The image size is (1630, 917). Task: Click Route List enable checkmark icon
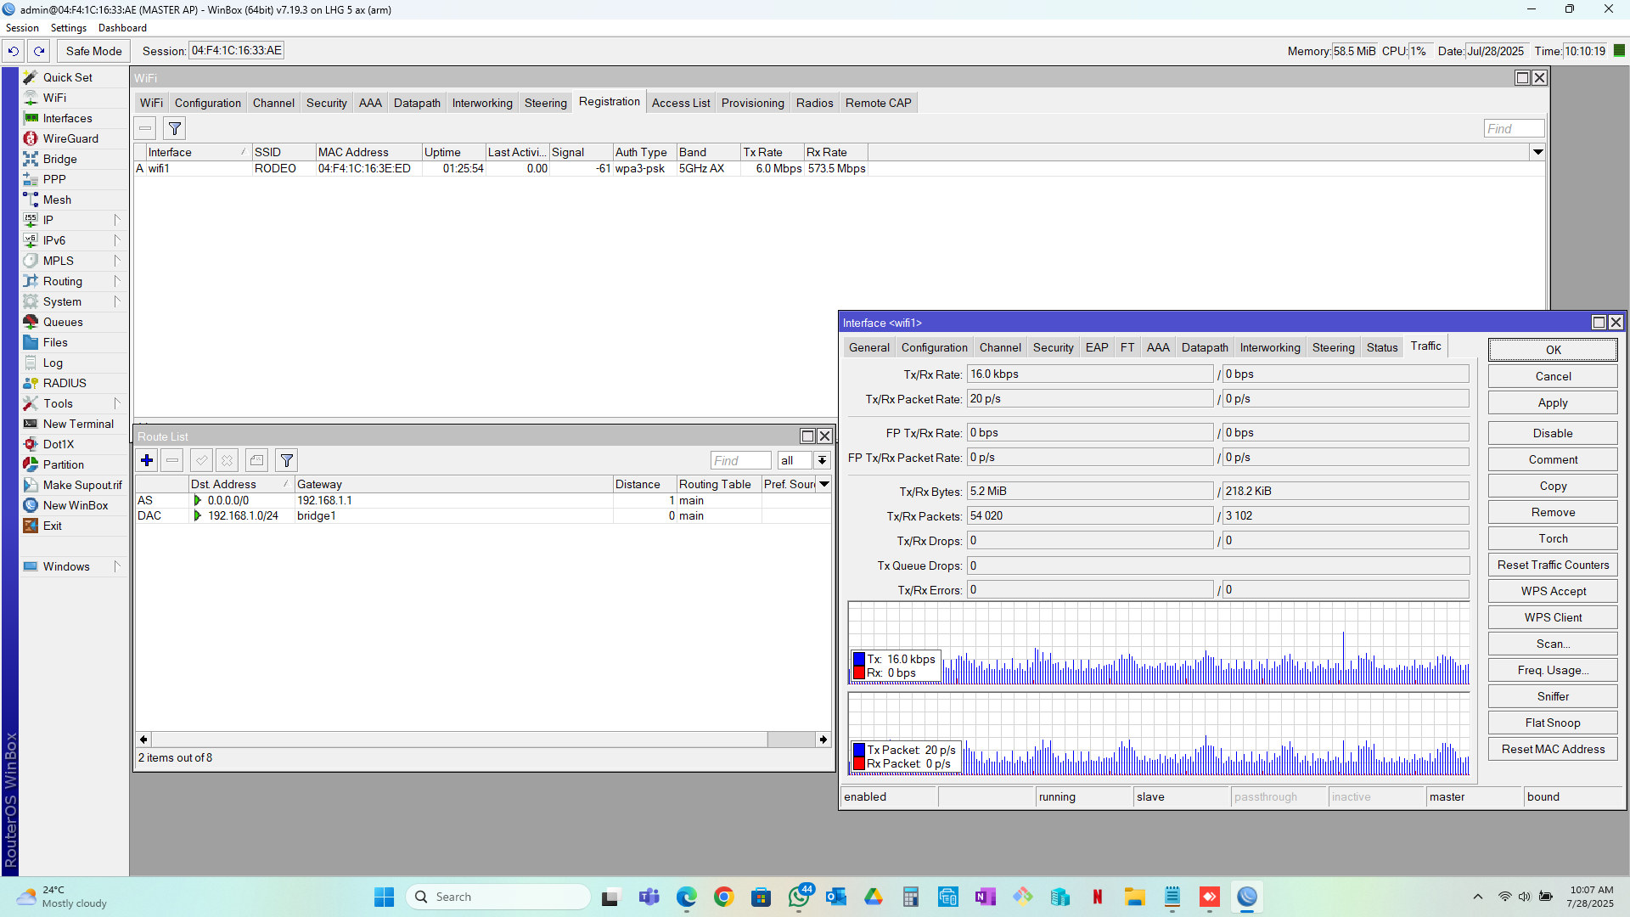click(x=201, y=460)
